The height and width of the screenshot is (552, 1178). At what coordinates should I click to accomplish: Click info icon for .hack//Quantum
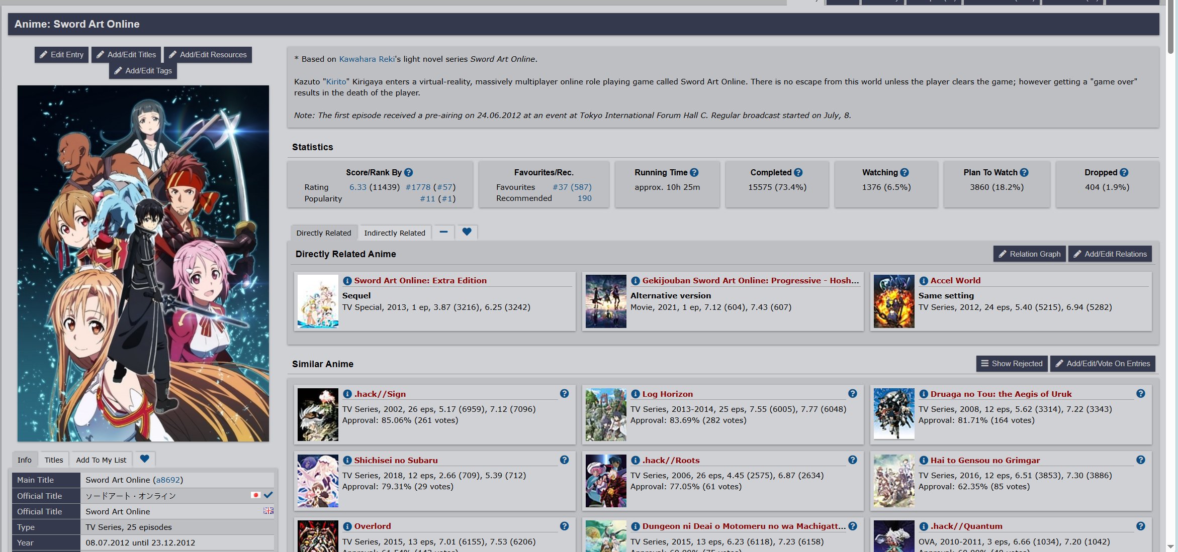click(x=923, y=526)
